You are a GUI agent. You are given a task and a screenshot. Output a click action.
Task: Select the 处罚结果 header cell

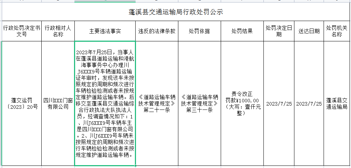242,31
